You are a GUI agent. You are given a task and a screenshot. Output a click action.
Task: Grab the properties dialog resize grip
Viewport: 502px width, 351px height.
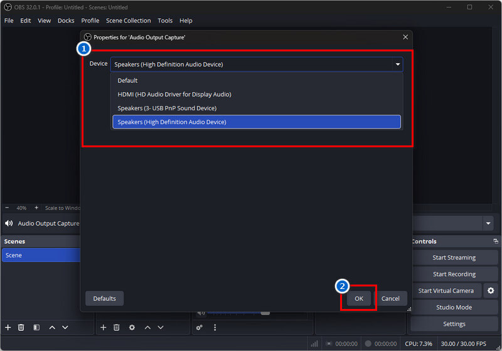tap(409, 309)
